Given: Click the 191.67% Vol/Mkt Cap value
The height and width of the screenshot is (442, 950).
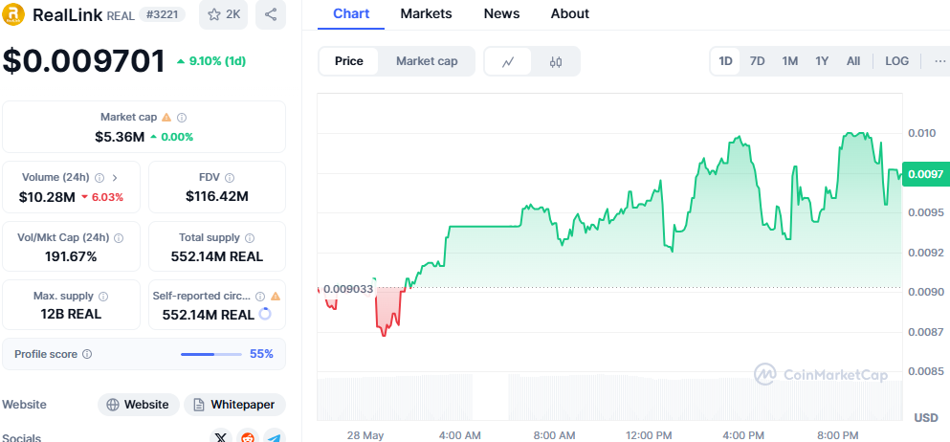Looking at the screenshot, I should pos(71,256).
